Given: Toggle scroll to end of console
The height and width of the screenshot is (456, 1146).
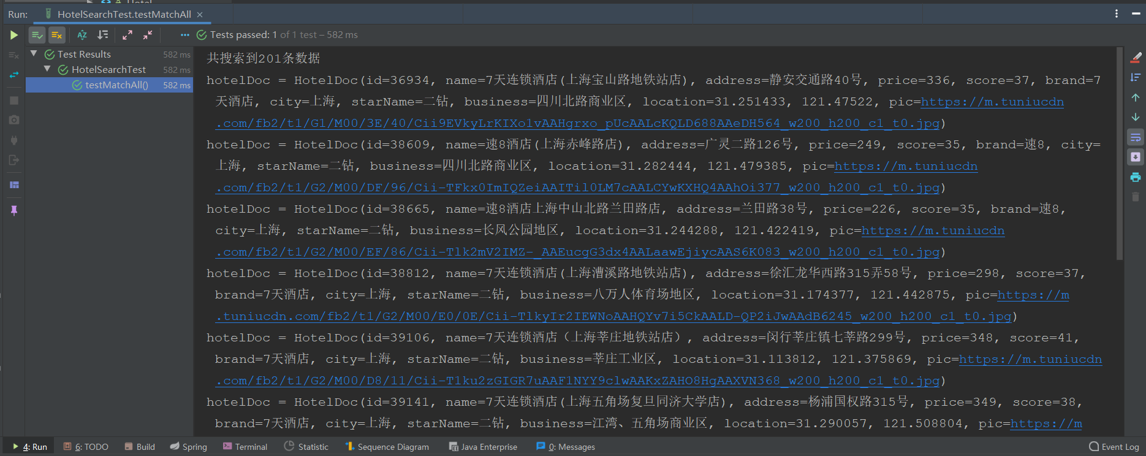Looking at the screenshot, I should 1136,157.
